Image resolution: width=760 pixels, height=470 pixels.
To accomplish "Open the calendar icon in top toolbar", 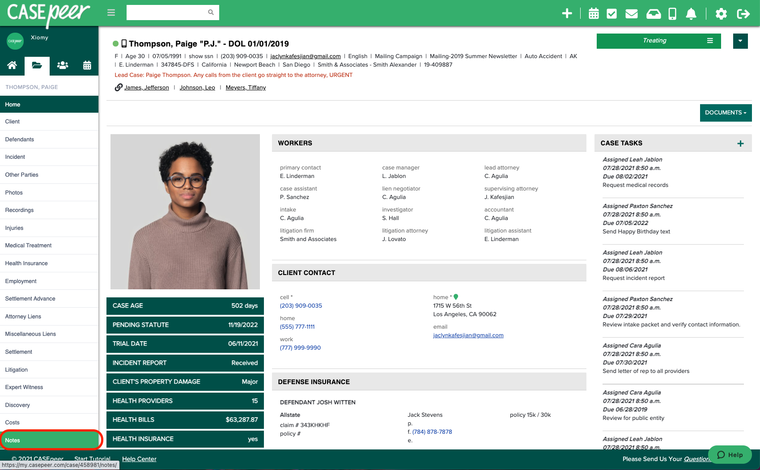I will click(x=593, y=13).
